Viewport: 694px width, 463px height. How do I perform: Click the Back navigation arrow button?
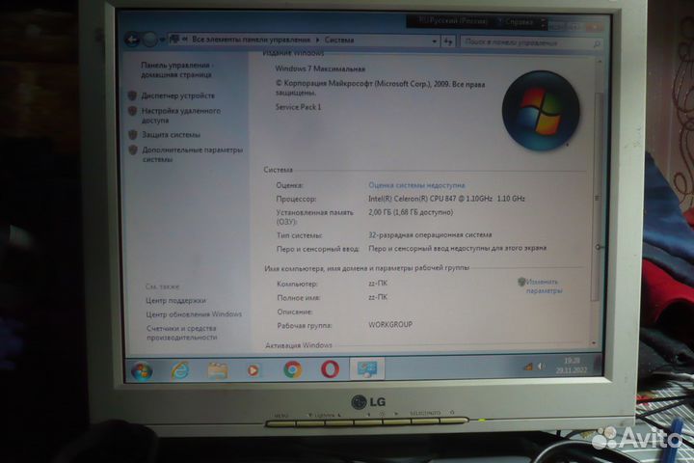133,40
